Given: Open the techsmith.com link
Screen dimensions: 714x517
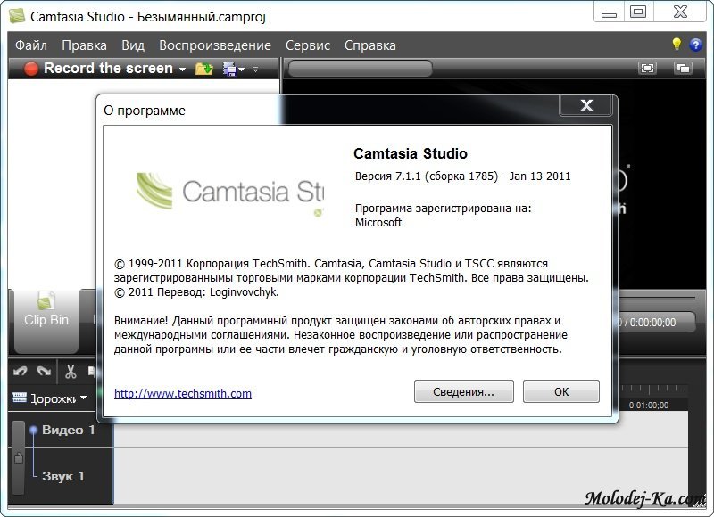Looking at the screenshot, I should tap(183, 393).
